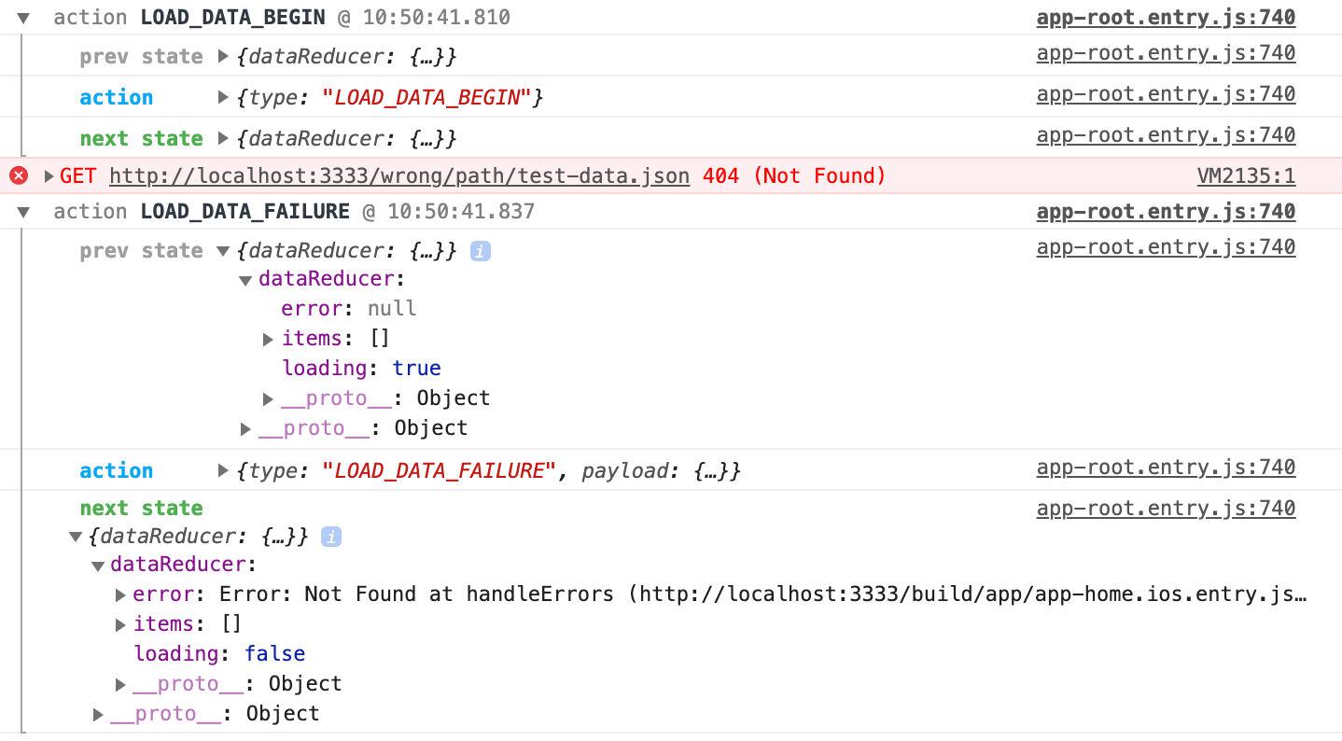Expand the GET 404 error message
The width and height of the screenshot is (1342, 741).
[49, 176]
